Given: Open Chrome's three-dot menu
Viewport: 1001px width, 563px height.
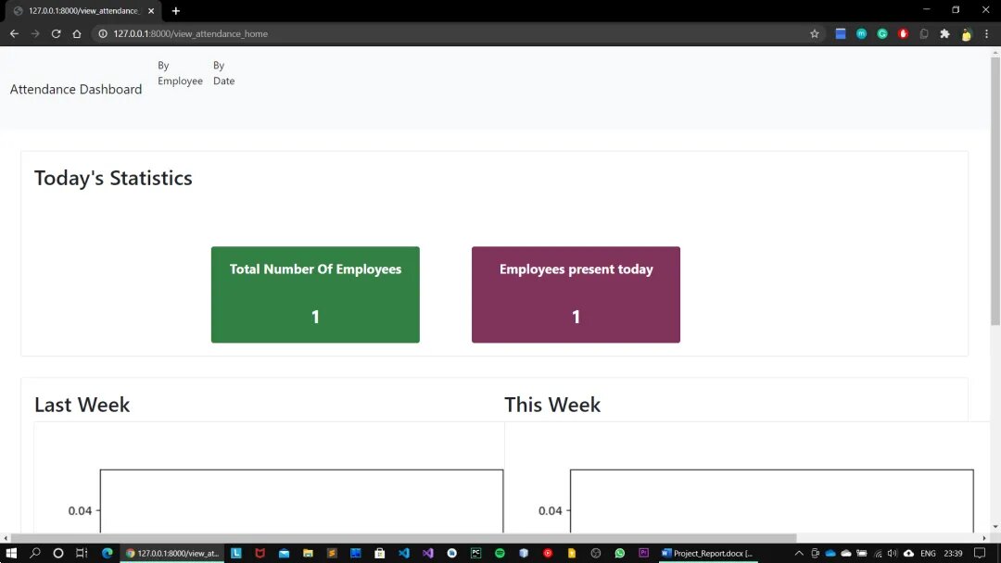Looking at the screenshot, I should (986, 33).
